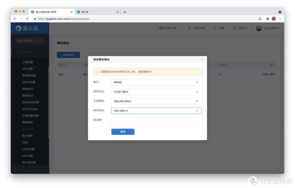
Task: Clear the 网关地址 field with the × icon
Action: 197,110
